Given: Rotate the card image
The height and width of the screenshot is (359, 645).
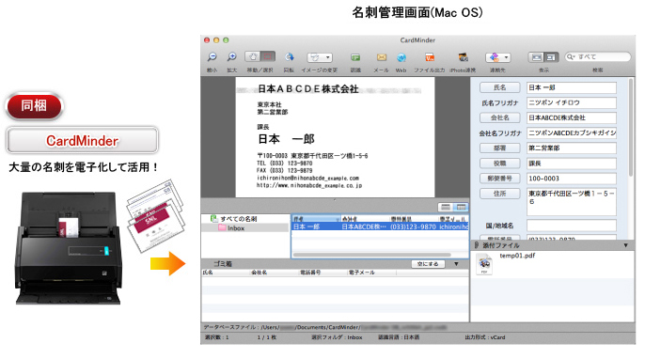Looking at the screenshot, I should (x=290, y=56).
